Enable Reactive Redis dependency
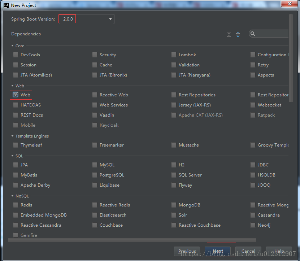The width and height of the screenshot is (300, 261). 95,205
